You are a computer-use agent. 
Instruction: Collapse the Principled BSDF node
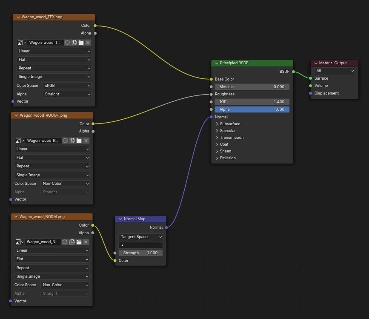point(217,63)
